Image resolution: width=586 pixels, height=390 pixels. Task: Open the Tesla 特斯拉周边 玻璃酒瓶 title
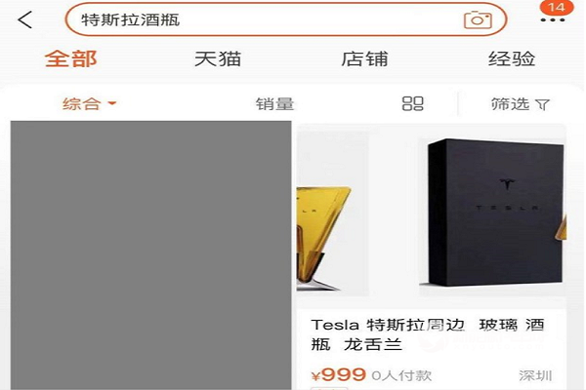point(427,334)
